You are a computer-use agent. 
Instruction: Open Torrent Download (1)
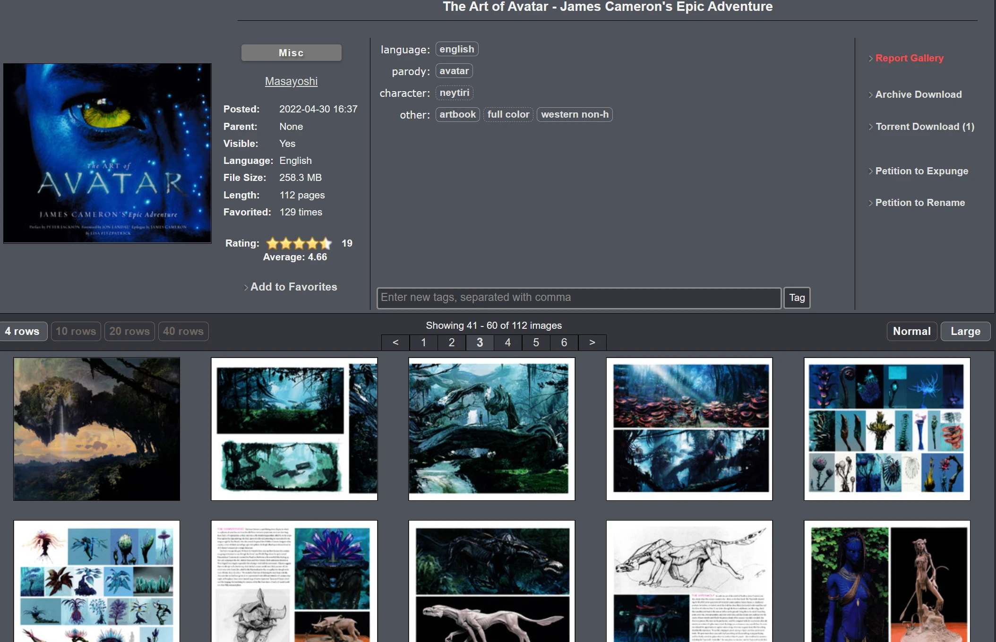925,127
